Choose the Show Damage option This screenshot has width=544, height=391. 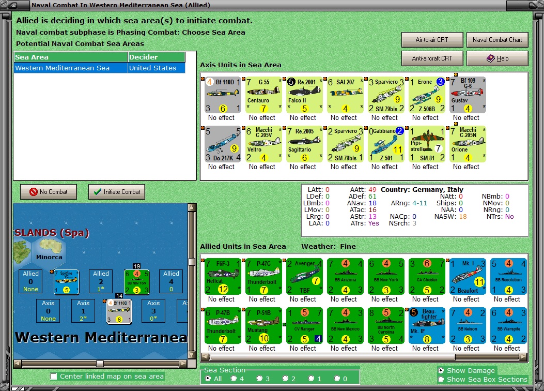[441, 370]
